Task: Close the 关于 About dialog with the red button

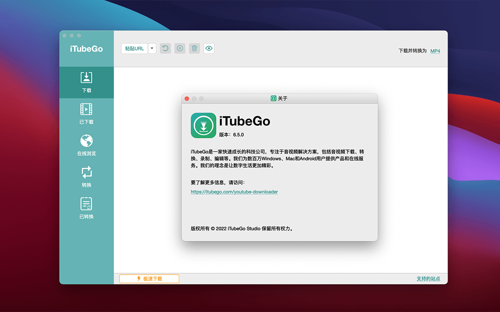Action: [187, 99]
